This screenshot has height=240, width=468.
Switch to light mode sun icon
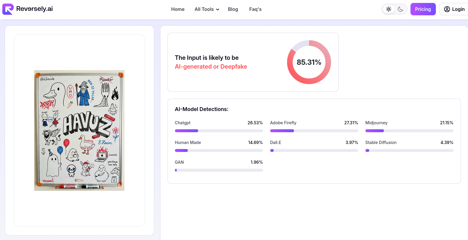(389, 9)
